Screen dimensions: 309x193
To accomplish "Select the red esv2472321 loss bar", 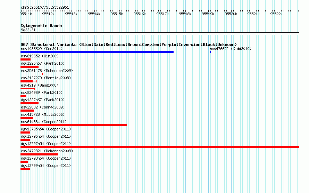I will click(x=39, y=154).
